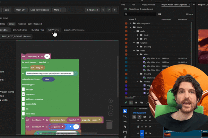Screen dimensions: 208x138
Task: Click the new search bin icon
Action: tap(159, 14)
